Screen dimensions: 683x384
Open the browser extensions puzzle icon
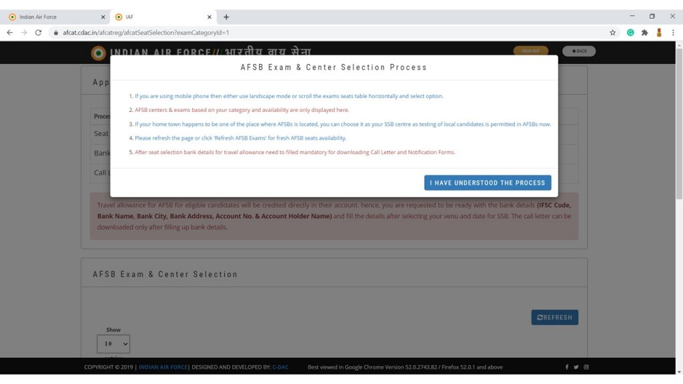tap(644, 31)
